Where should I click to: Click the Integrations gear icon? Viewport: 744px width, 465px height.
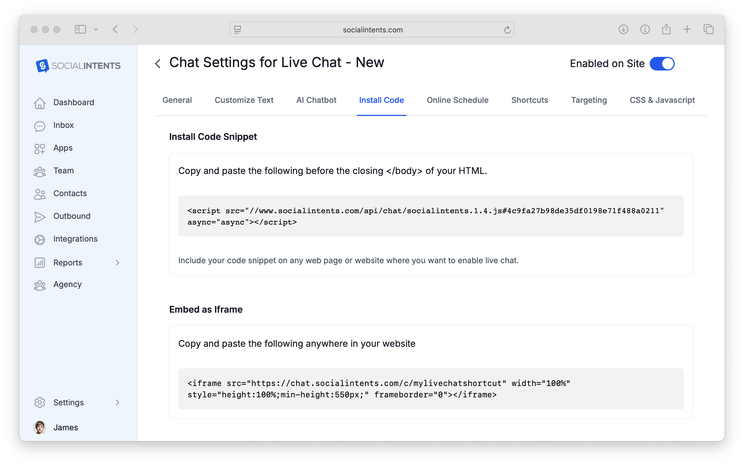(x=40, y=239)
